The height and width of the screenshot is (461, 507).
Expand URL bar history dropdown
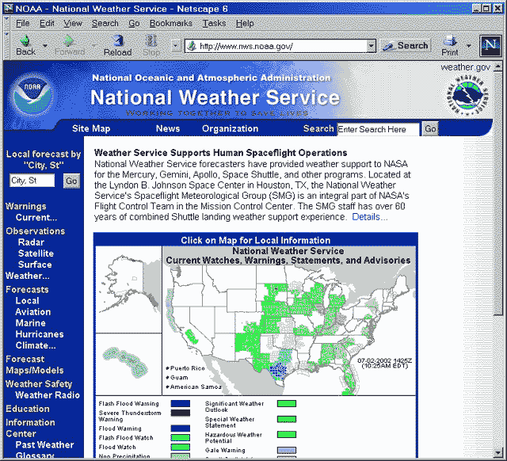tap(372, 46)
